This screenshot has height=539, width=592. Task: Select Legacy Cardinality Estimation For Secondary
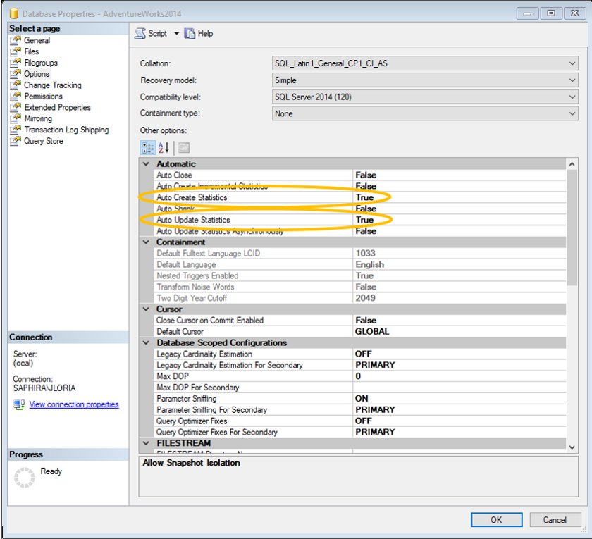click(360, 365)
